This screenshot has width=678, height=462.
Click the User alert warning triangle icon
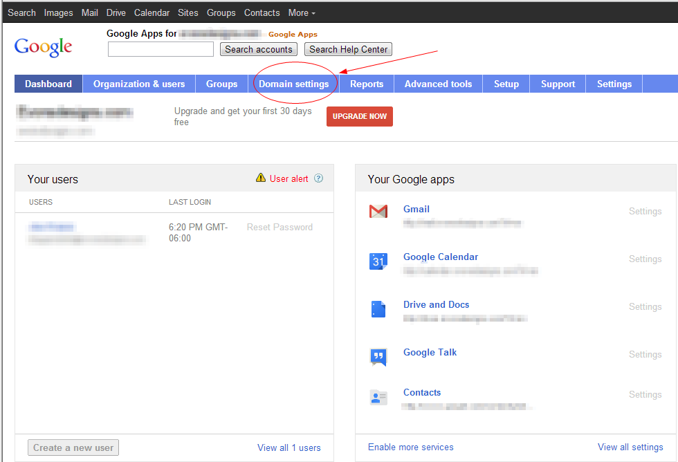(x=261, y=178)
